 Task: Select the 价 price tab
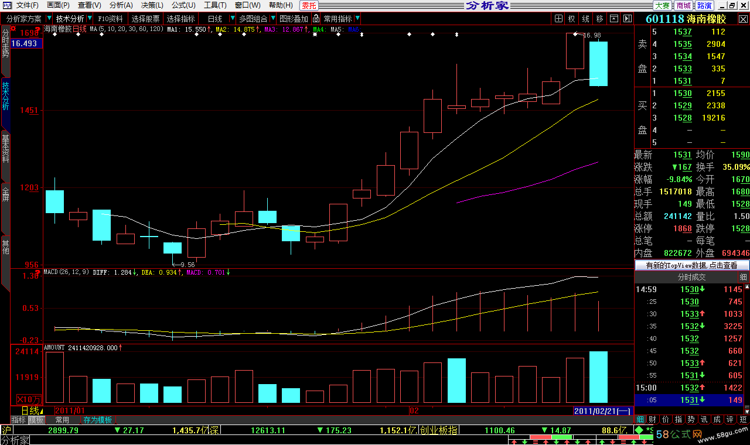(666, 420)
